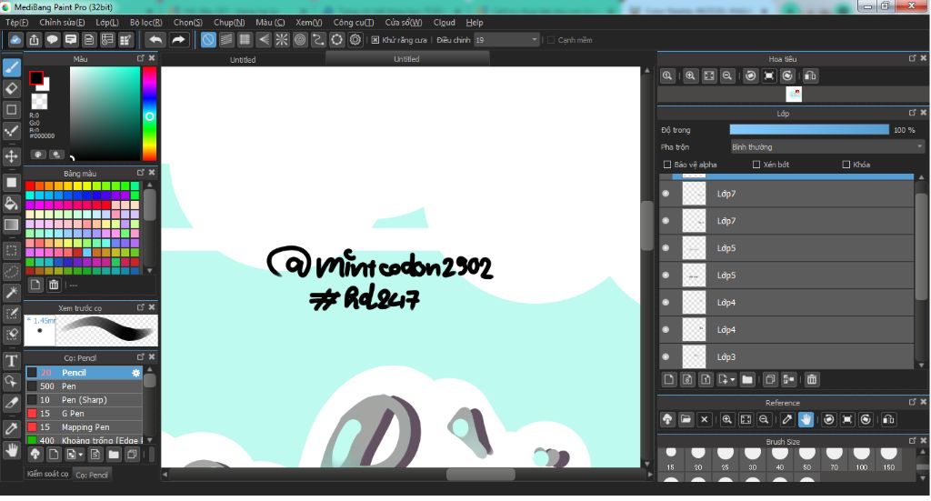Enable crisscross grid snap guide
Image resolution: width=931 pixels, height=501 pixels.
pos(245,40)
